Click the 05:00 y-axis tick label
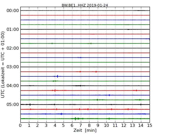Image resolution: width=170 pixels, height=136 pixels. 13,104
